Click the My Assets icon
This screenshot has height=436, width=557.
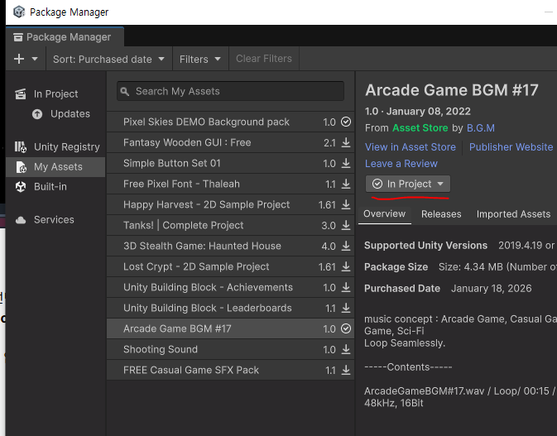click(21, 167)
